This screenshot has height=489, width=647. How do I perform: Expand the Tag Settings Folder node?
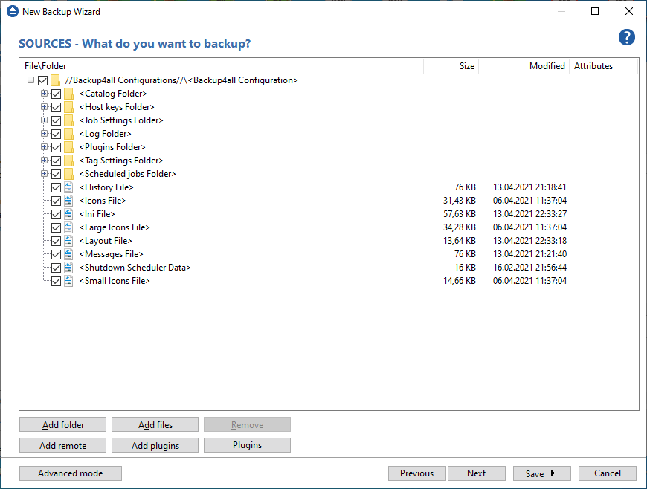point(44,160)
